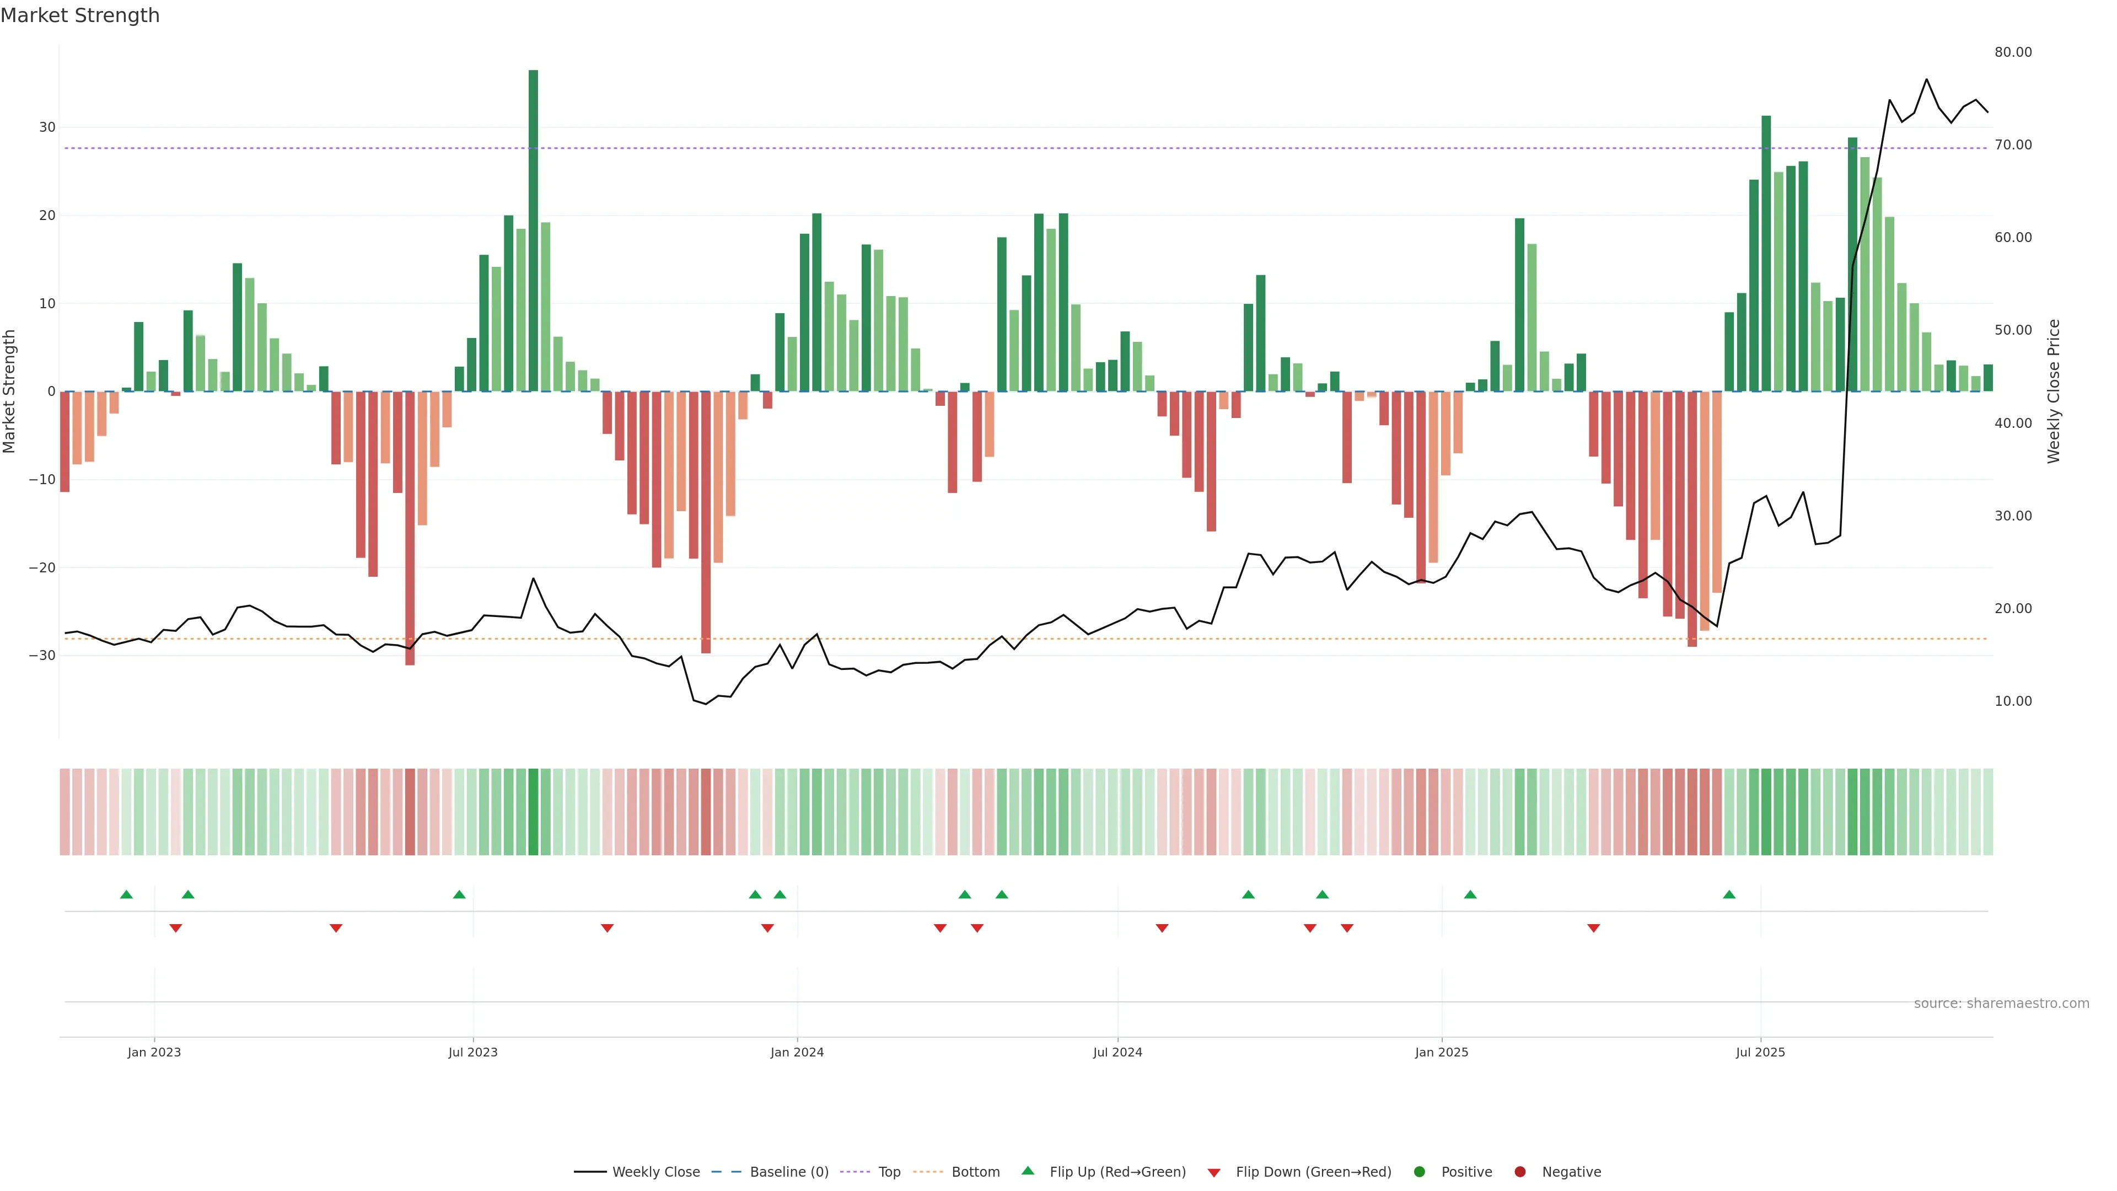Image resolution: width=2117 pixels, height=1191 pixels.
Task: Click the first green flip-up triangle marker
Action: click(x=126, y=894)
